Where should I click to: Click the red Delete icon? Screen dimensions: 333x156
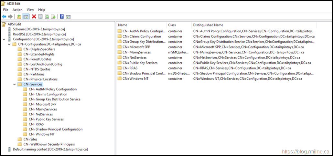coord(34,16)
